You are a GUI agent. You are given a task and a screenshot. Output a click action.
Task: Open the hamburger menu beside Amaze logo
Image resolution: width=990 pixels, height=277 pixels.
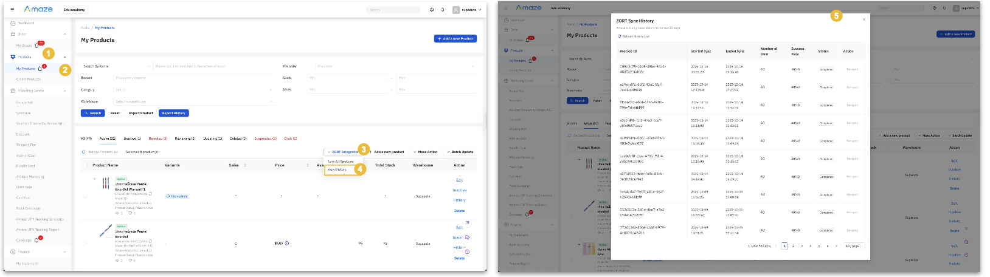click(x=12, y=10)
